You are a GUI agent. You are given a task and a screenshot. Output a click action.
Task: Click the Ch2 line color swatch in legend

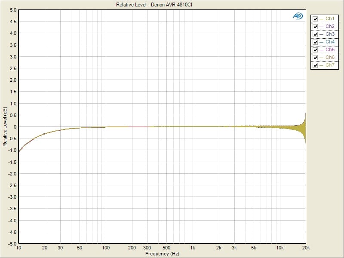pyautogui.click(x=322, y=27)
